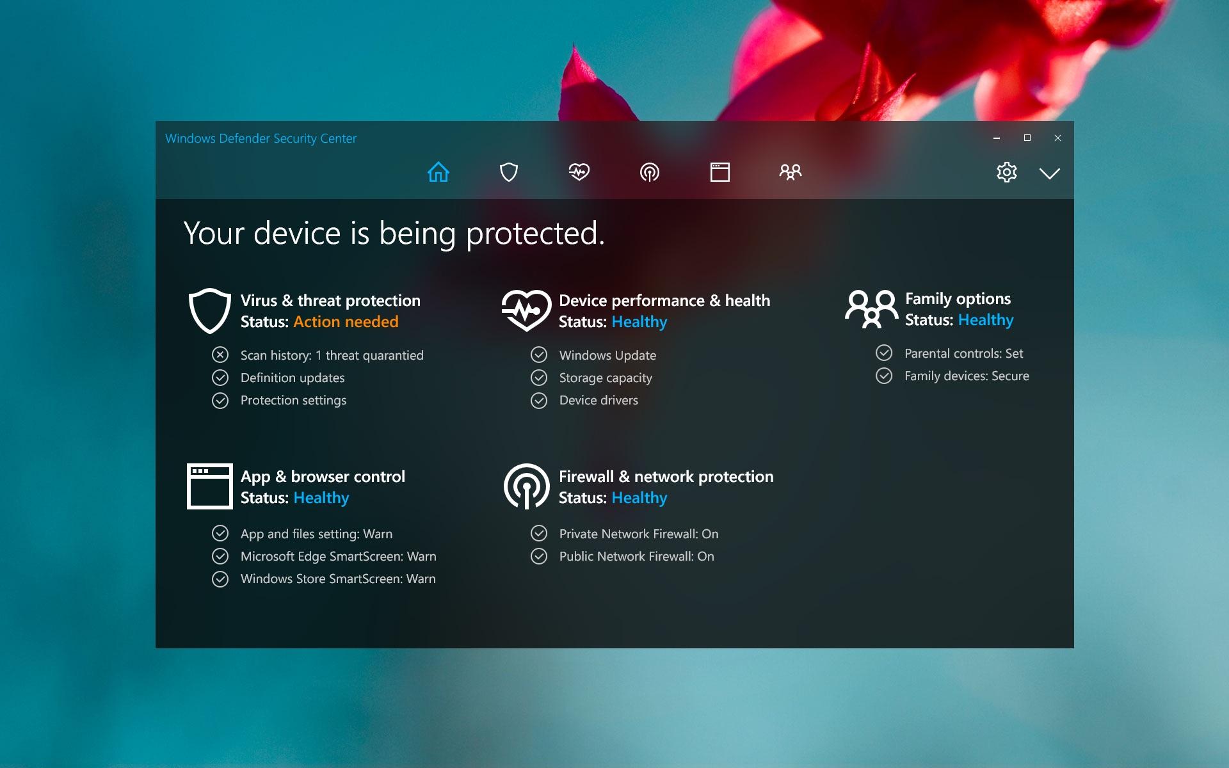Maximize the Security Center window
Image resolution: width=1229 pixels, height=768 pixels.
[x=1027, y=138]
